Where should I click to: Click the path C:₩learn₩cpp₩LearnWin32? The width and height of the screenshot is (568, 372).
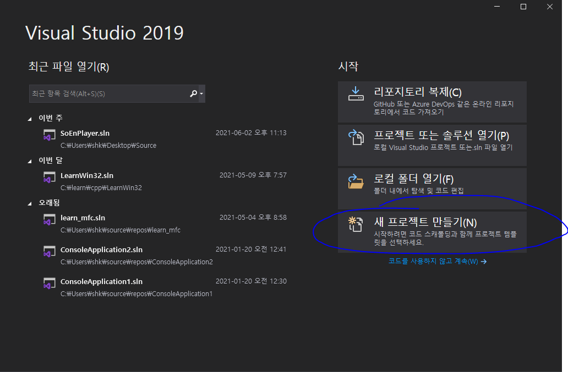click(101, 187)
